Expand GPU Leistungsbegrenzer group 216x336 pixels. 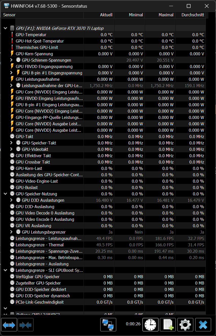click(11, 232)
